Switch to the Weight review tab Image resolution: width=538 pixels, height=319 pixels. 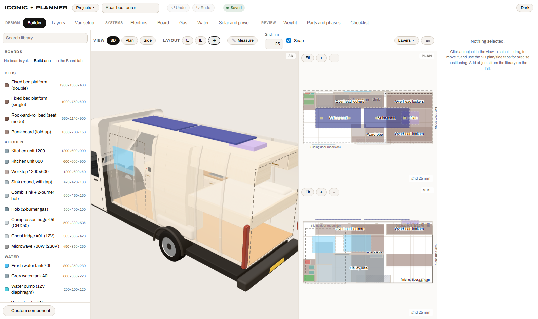point(290,23)
